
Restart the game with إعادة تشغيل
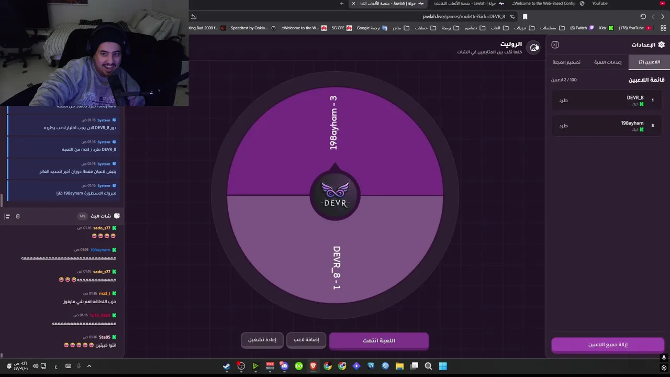262,340
